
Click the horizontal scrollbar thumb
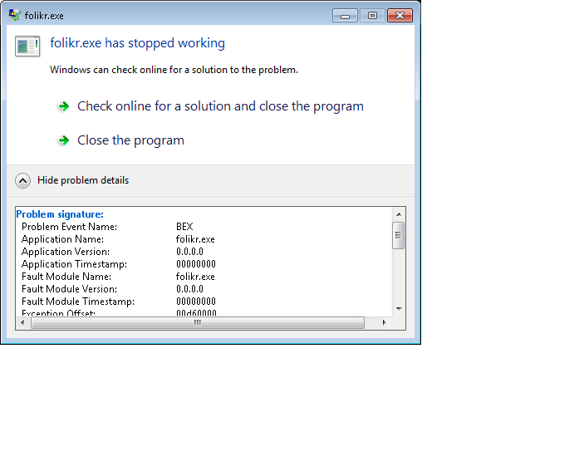point(198,323)
